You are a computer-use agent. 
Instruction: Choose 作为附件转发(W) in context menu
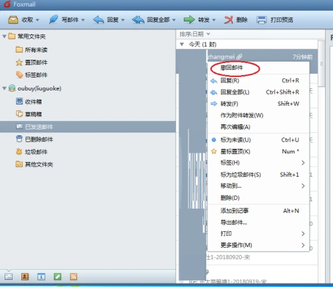click(258, 116)
